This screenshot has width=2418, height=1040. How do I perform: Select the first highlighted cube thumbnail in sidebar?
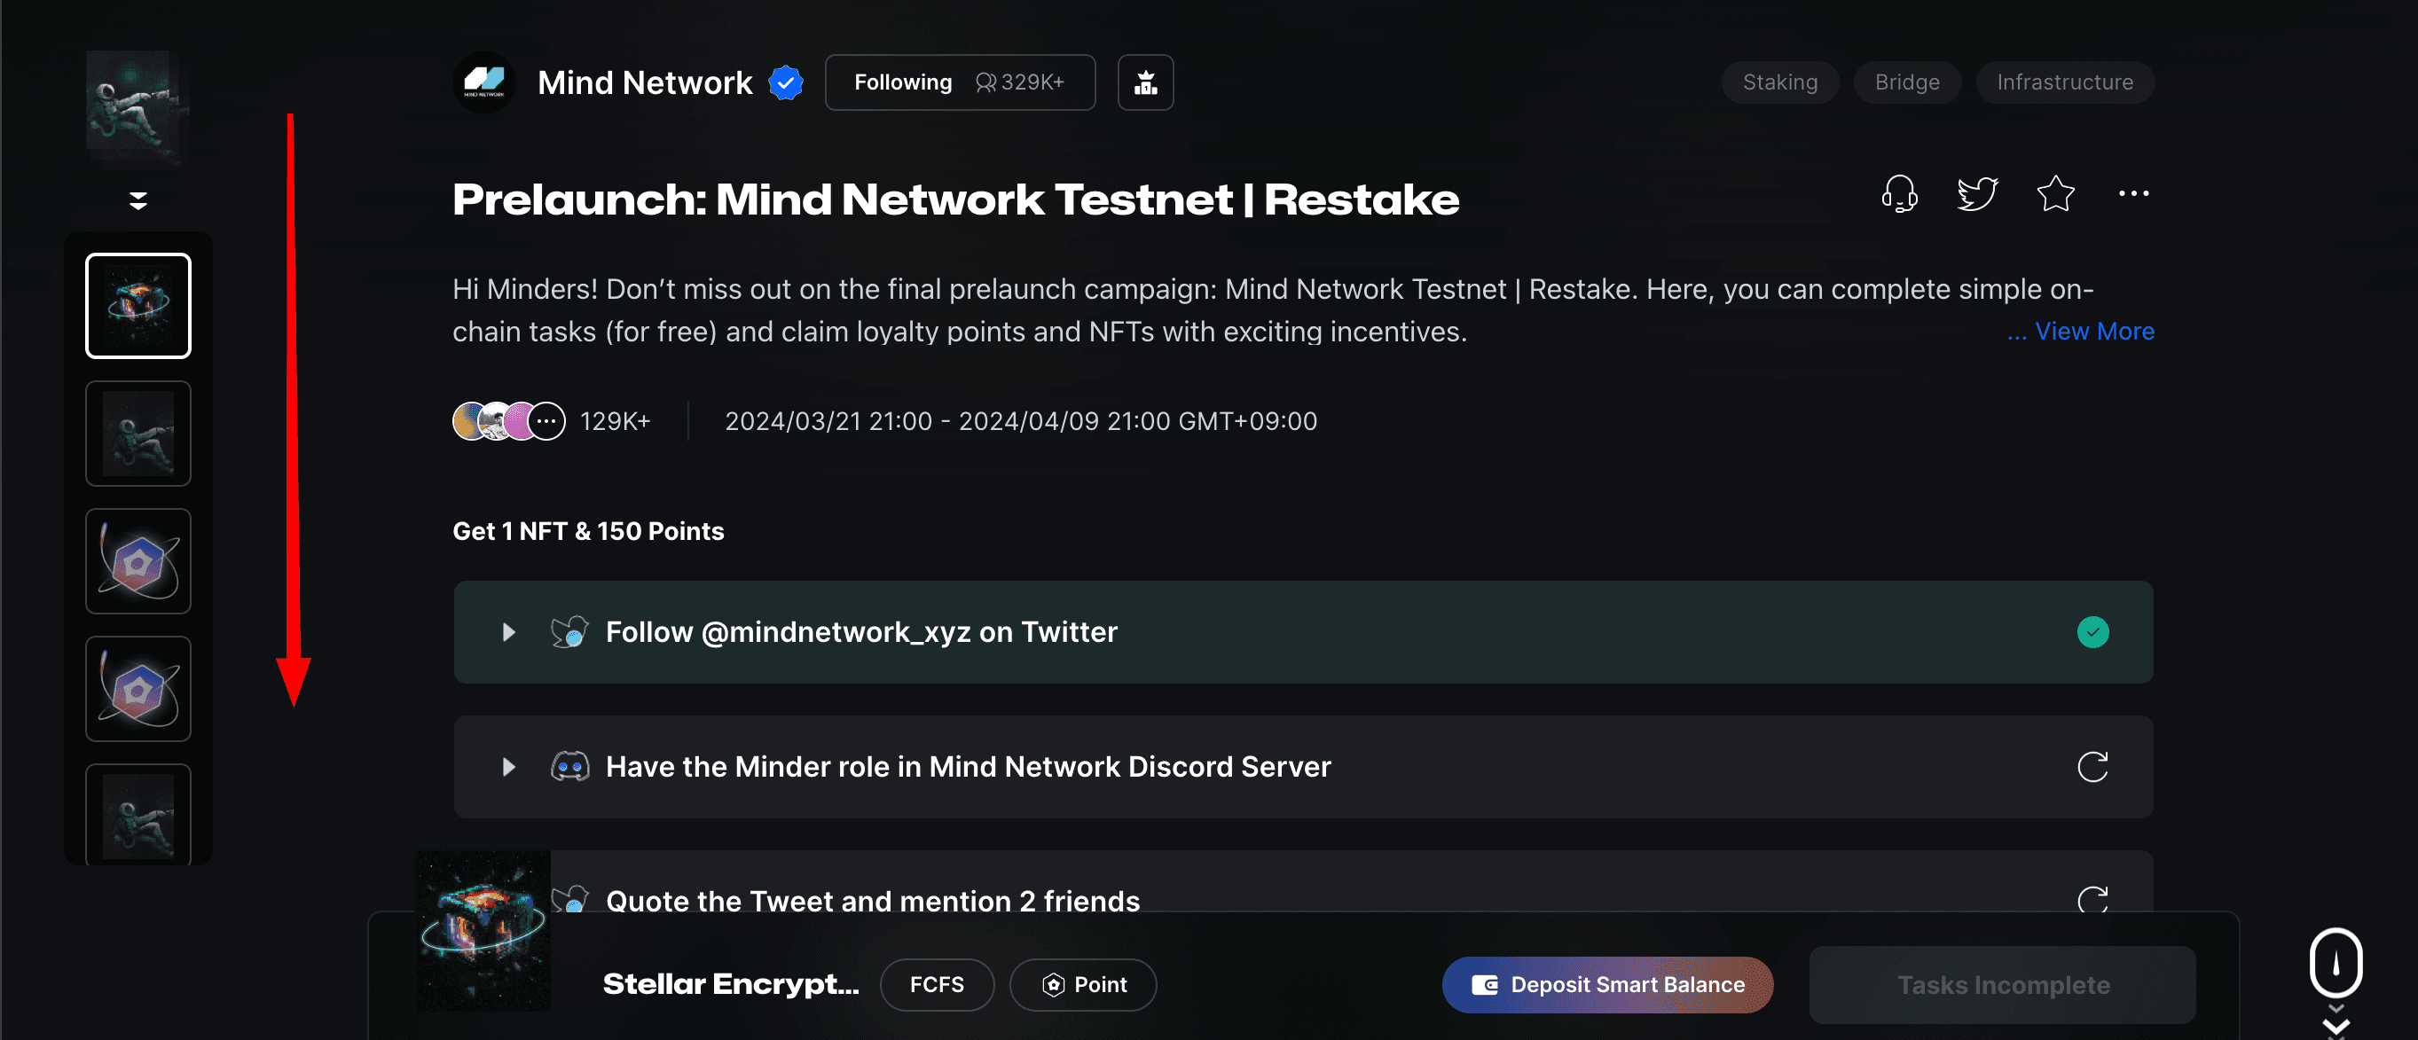point(138,306)
